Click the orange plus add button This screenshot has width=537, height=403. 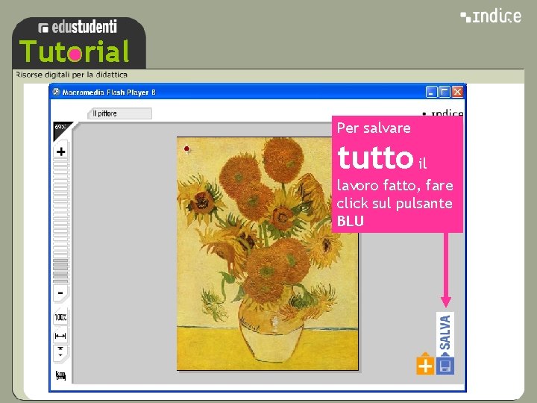point(425,366)
